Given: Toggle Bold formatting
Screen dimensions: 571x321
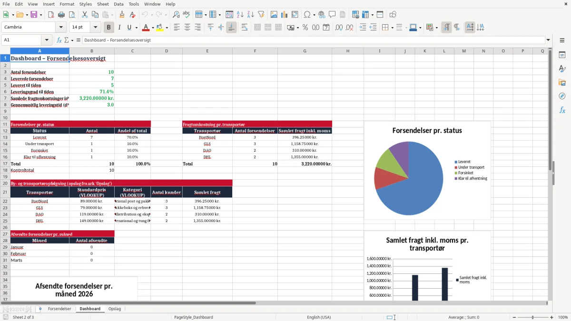Looking at the screenshot, I should 108,28.
